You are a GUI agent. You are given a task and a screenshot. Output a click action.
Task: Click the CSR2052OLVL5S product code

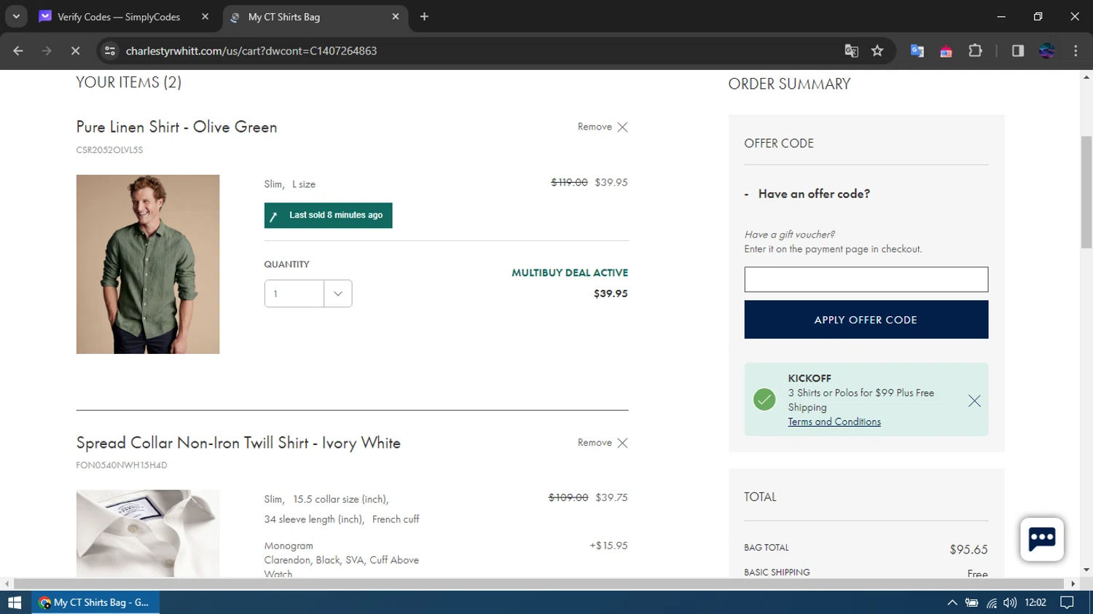pyautogui.click(x=109, y=150)
